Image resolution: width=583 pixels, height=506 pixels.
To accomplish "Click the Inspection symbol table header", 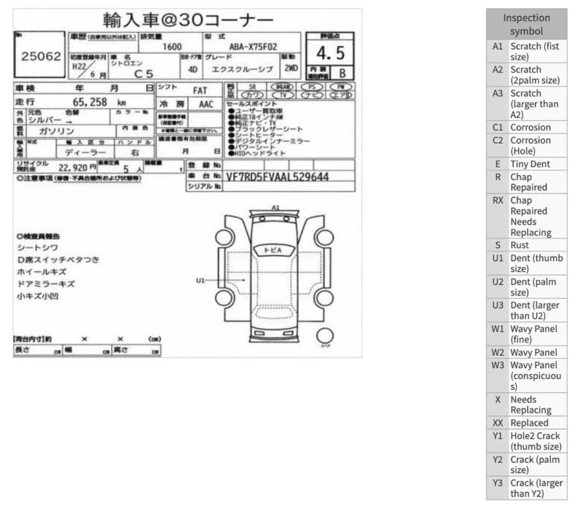I will point(526,23).
